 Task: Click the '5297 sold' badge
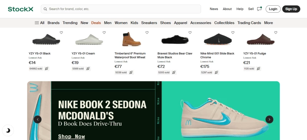(x=206, y=72)
